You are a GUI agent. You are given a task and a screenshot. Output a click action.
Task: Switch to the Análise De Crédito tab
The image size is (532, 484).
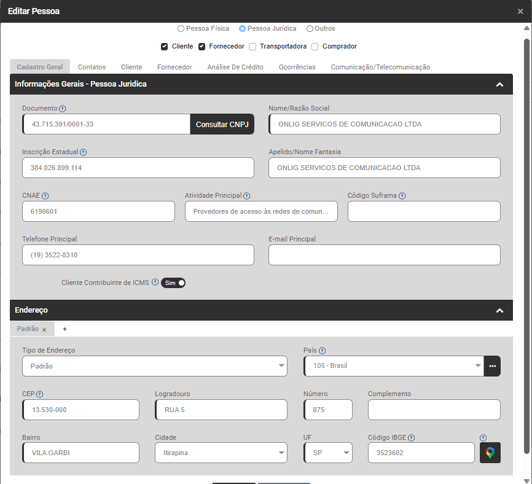pos(235,67)
